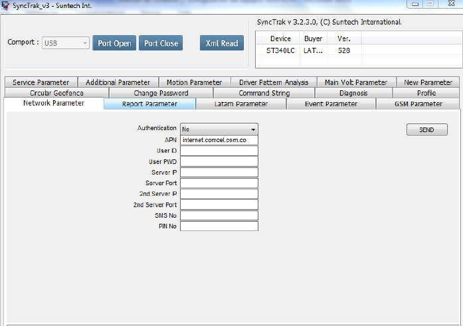Image resolution: width=463 pixels, height=326 pixels.
Task: Open the Command String tab
Action: pos(264,94)
